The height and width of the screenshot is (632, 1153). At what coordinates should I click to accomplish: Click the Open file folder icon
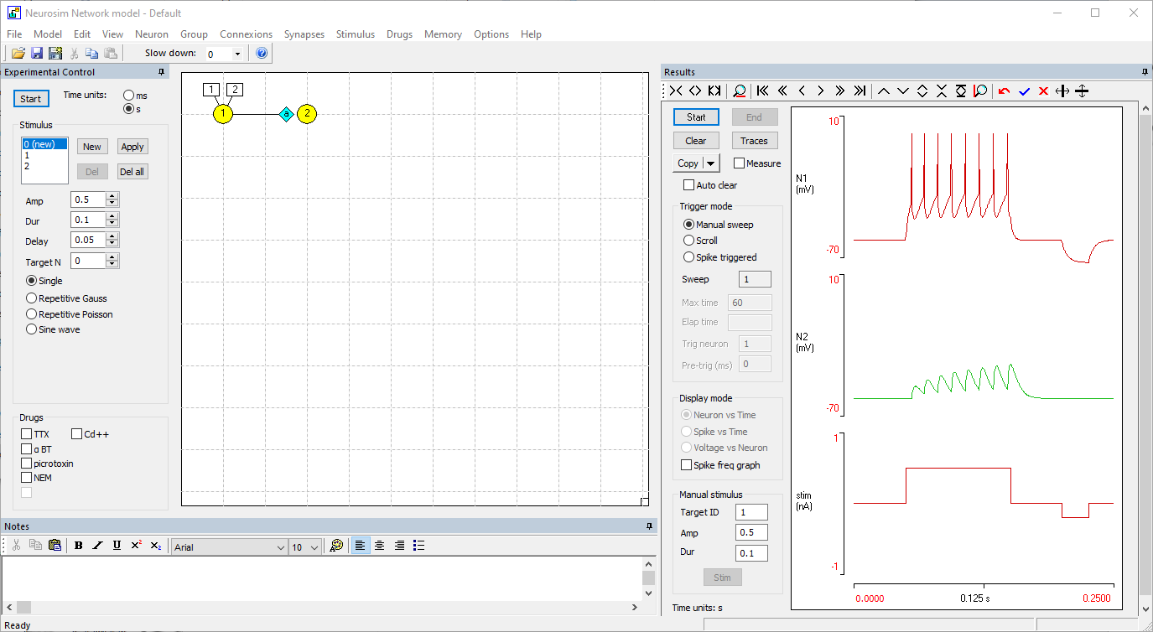pyautogui.click(x=18, y=54)
